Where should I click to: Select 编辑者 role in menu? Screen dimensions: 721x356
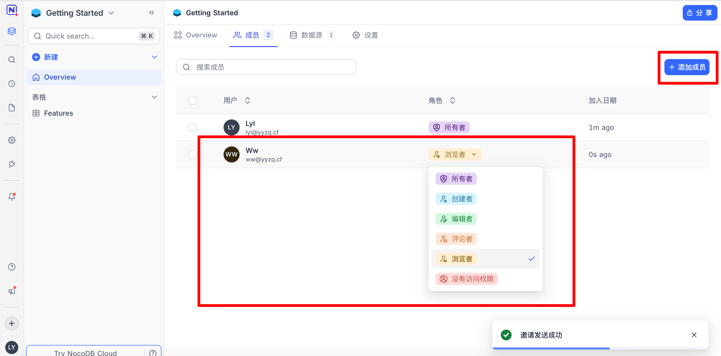[456, 219]
